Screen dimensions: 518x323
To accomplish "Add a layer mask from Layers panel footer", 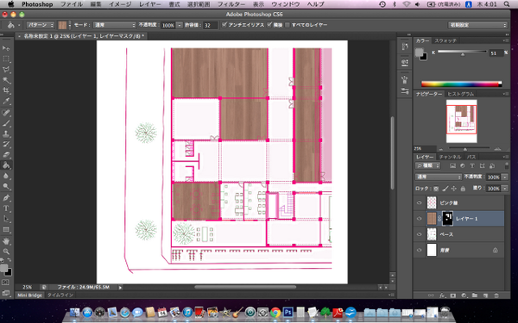I will coord(453,295).
